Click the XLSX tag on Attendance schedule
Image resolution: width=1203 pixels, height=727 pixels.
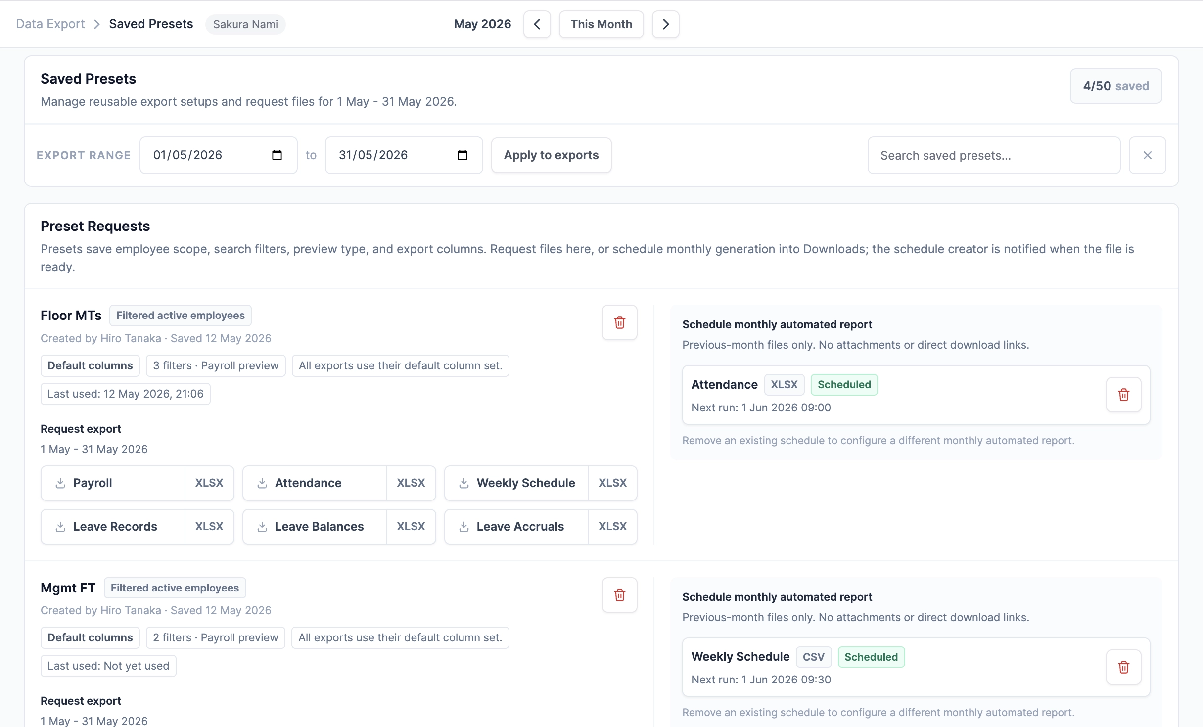[x=785, y=385]
